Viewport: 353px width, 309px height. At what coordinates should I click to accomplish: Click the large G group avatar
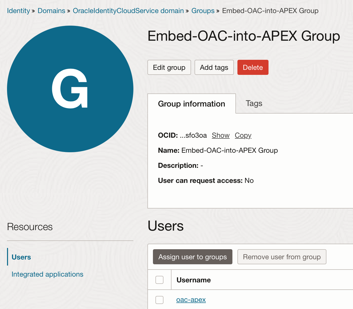click(x=70, y=89)
